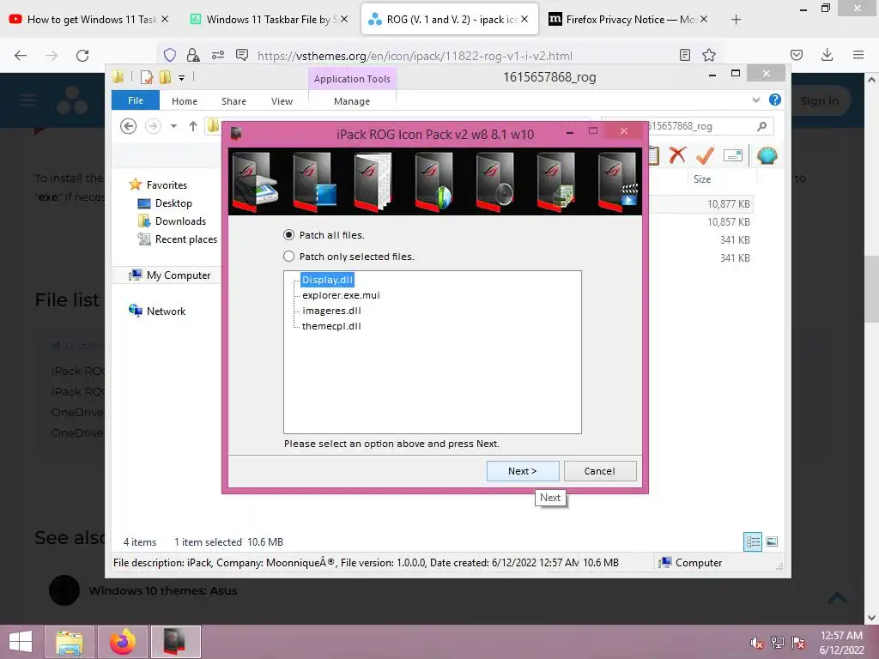Click the videos folder icon in banner
The height and width of the screenshot is (659, 879).
pyautogui.click(x=618, y=182)
